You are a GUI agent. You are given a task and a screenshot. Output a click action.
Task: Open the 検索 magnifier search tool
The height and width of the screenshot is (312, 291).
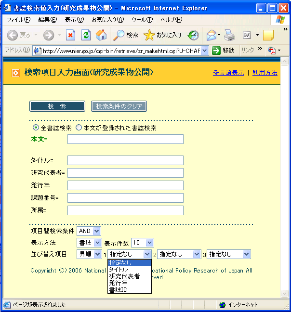(125, 35)
